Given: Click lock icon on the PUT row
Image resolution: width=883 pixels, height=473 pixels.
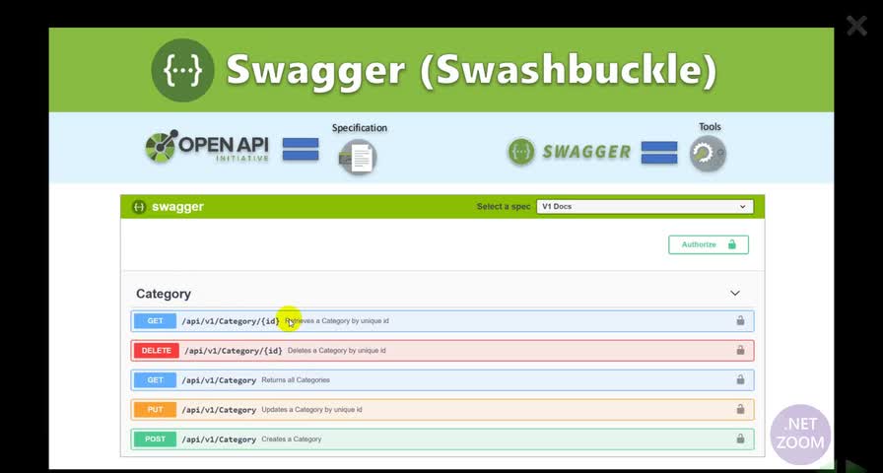Looking at the screenshot, I should point(740,409).
